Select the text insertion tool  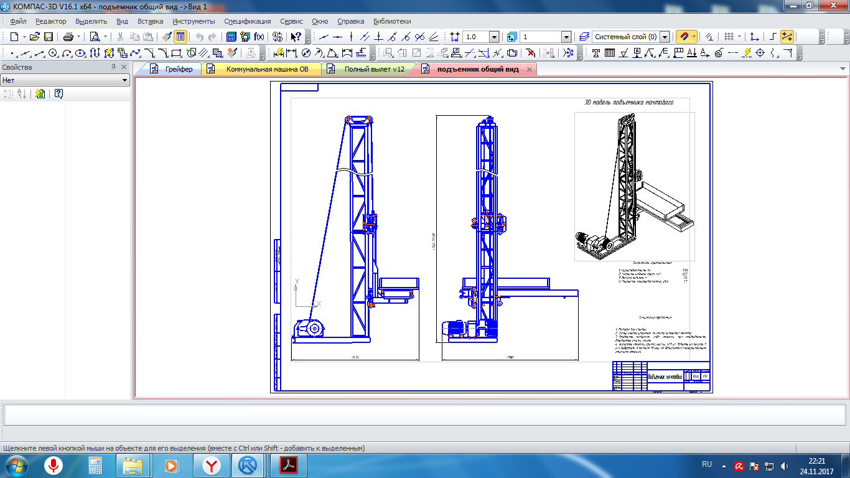tap(595, 53)
